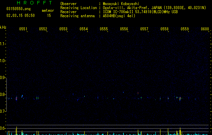Click the 1.0 kHz axis label

[3, 61]
